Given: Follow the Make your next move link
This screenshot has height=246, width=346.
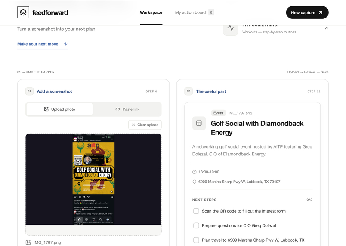Looking at the screenshot, I should 42,44.
